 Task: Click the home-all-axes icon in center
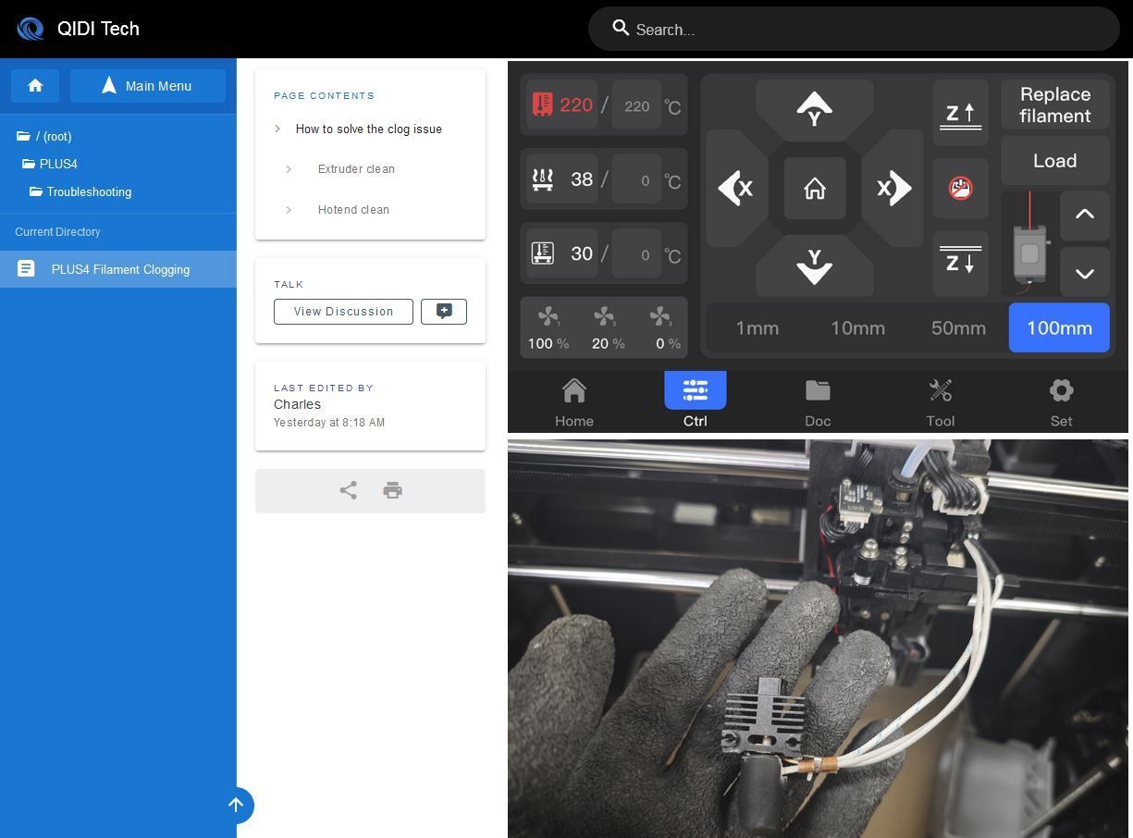815,189
